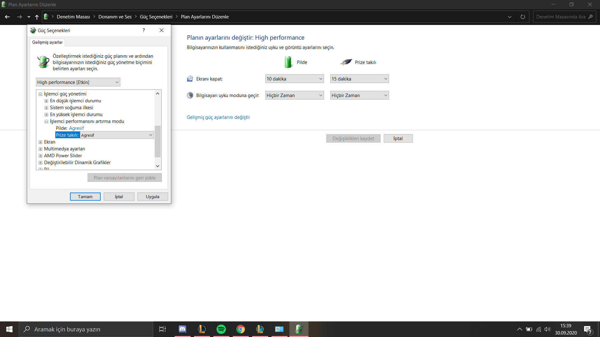
Task: Open Discord from the taskbar
Action: click(182, 329)
